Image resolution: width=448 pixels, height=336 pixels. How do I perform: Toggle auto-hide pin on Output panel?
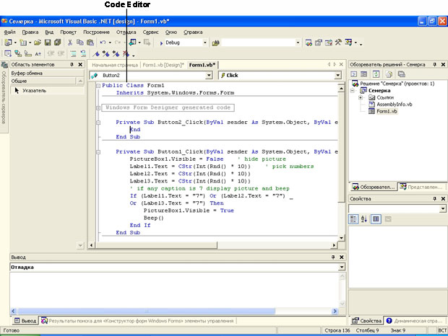pos(333,257)
